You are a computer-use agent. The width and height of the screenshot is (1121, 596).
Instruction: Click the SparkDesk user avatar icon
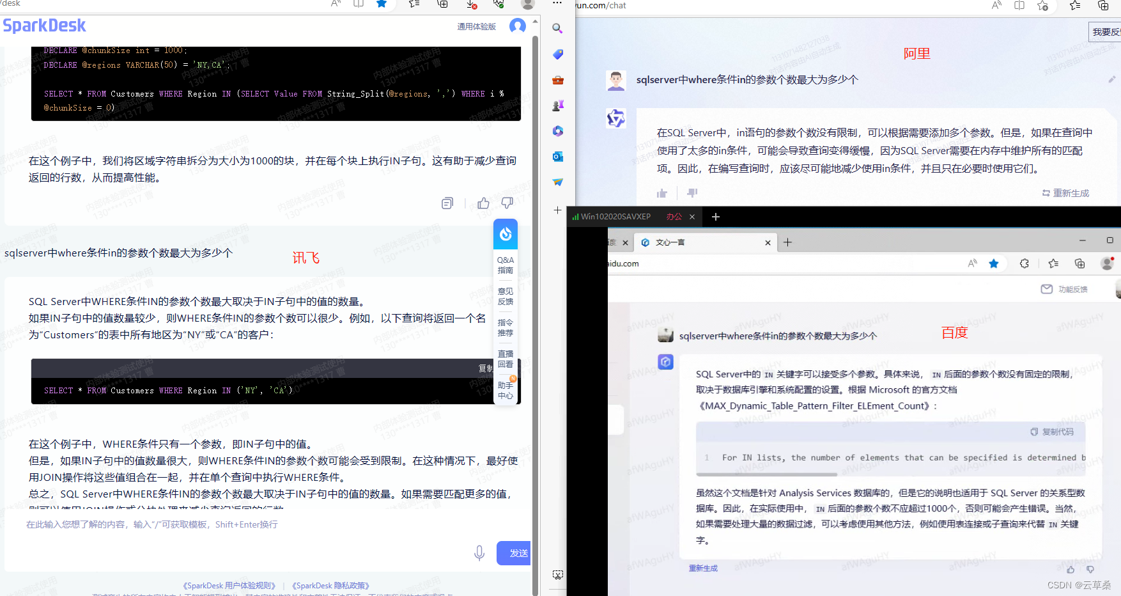[518, 26]
